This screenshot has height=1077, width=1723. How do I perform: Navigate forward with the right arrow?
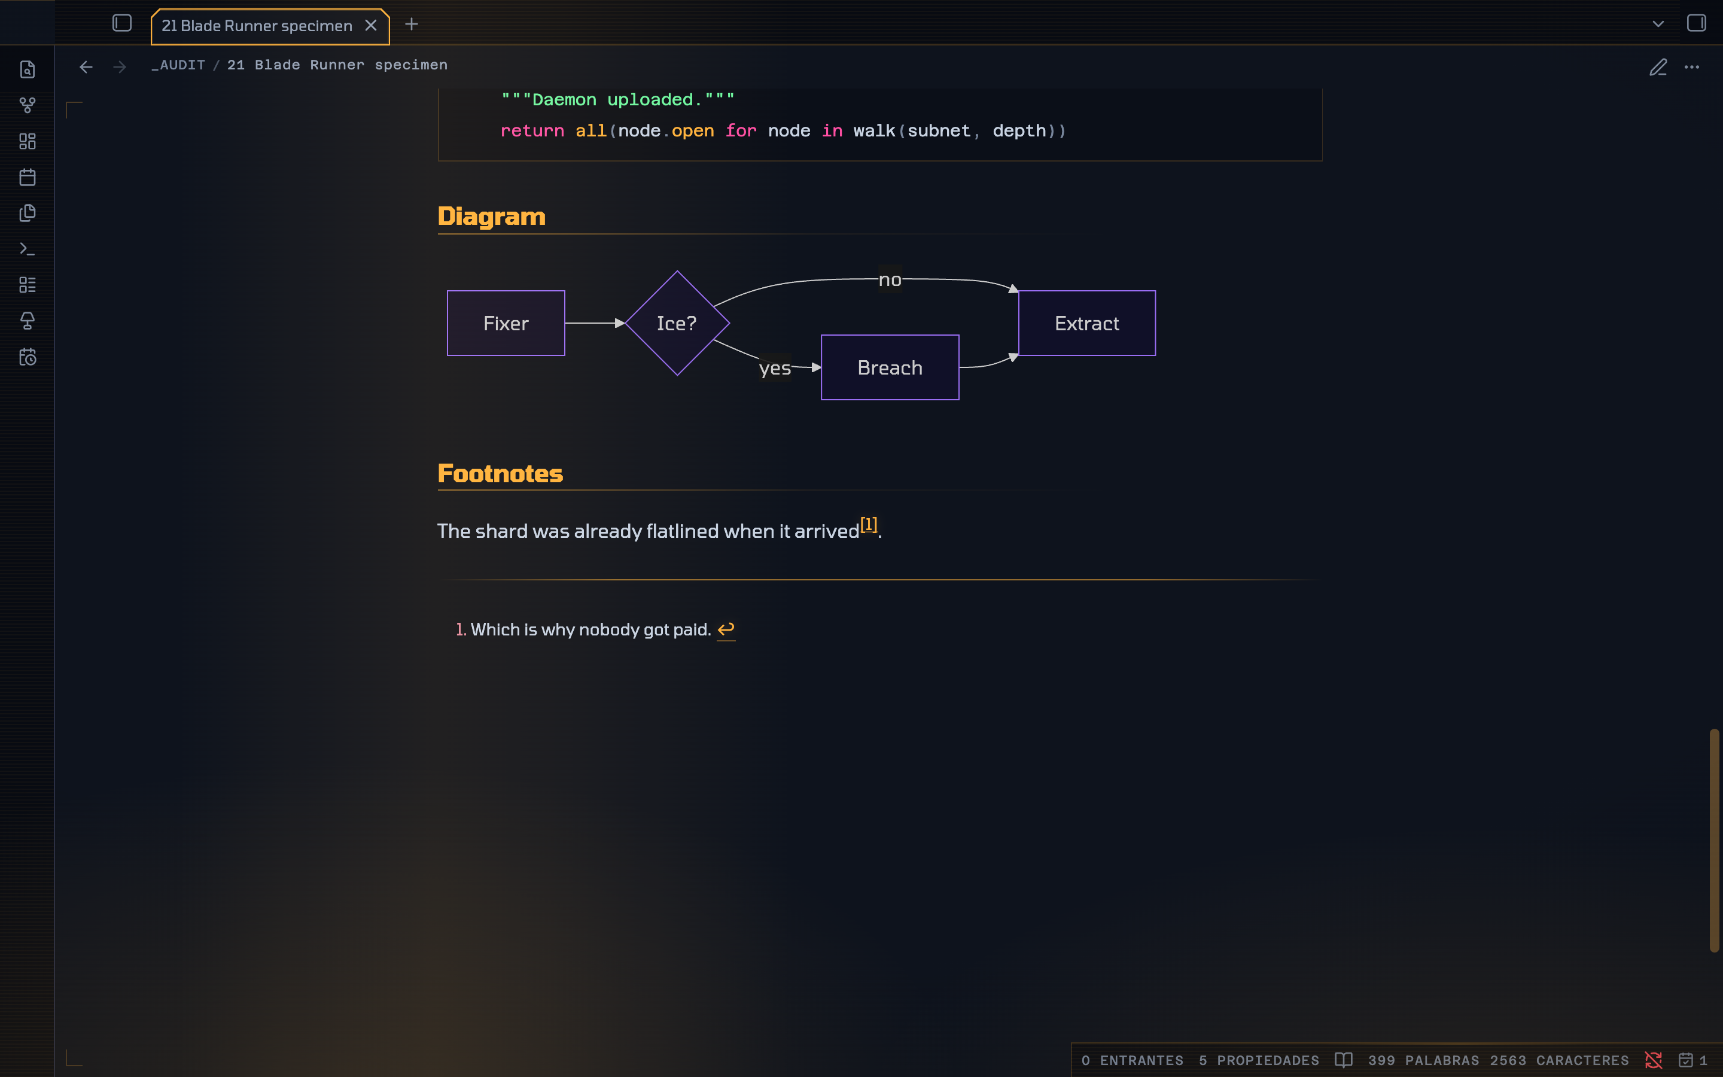click(x=120, y=67)
